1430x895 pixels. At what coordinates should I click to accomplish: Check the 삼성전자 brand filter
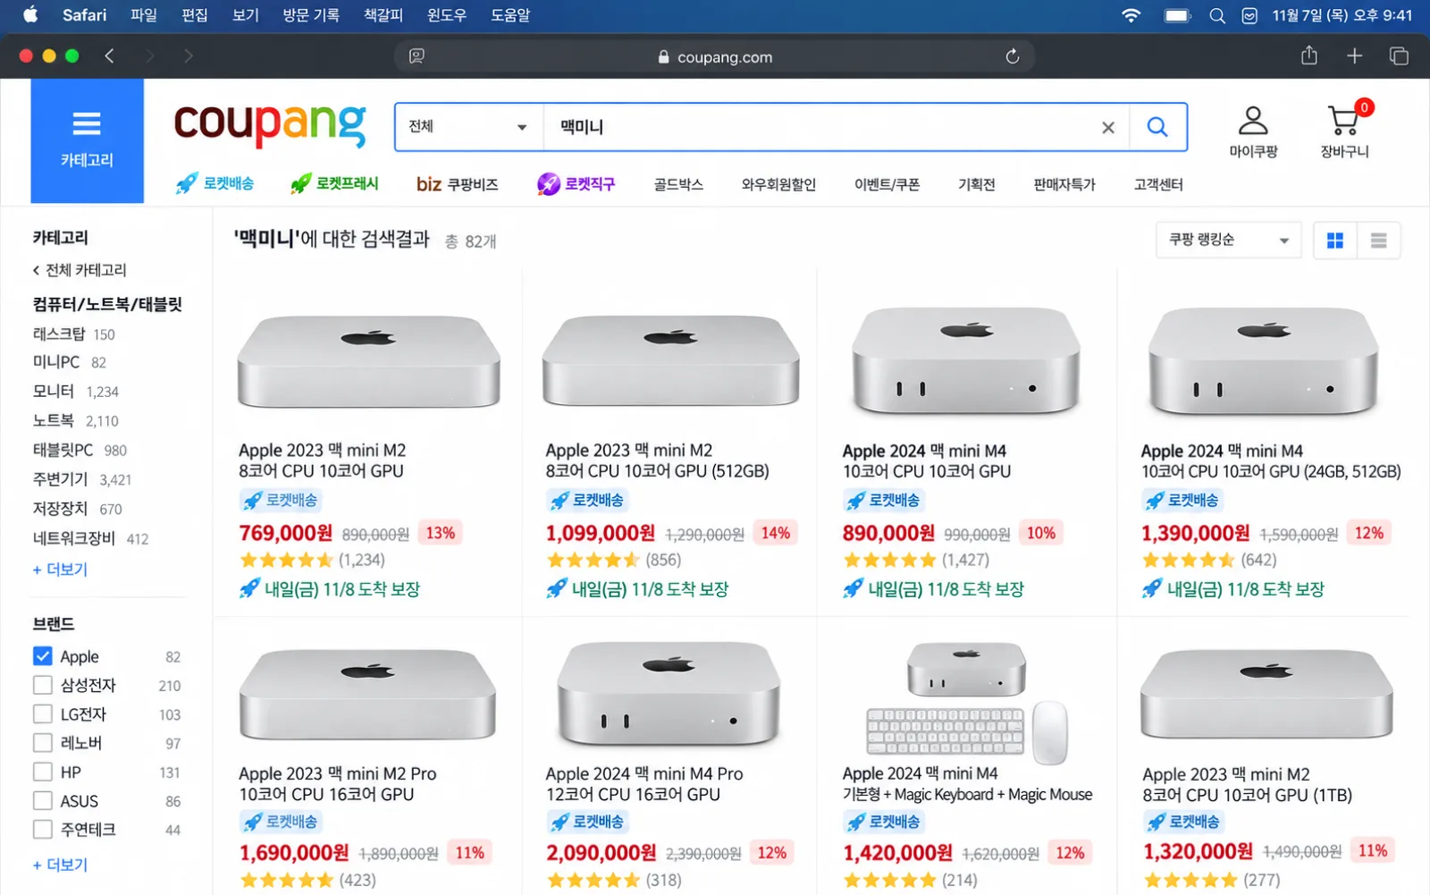(43, 685)
